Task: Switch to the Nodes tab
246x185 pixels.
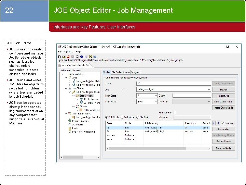Action: [x=107, y=72]
